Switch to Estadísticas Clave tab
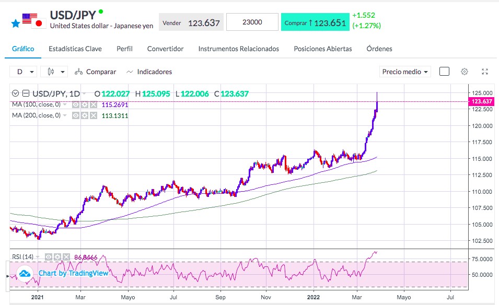 click(75, 49)
